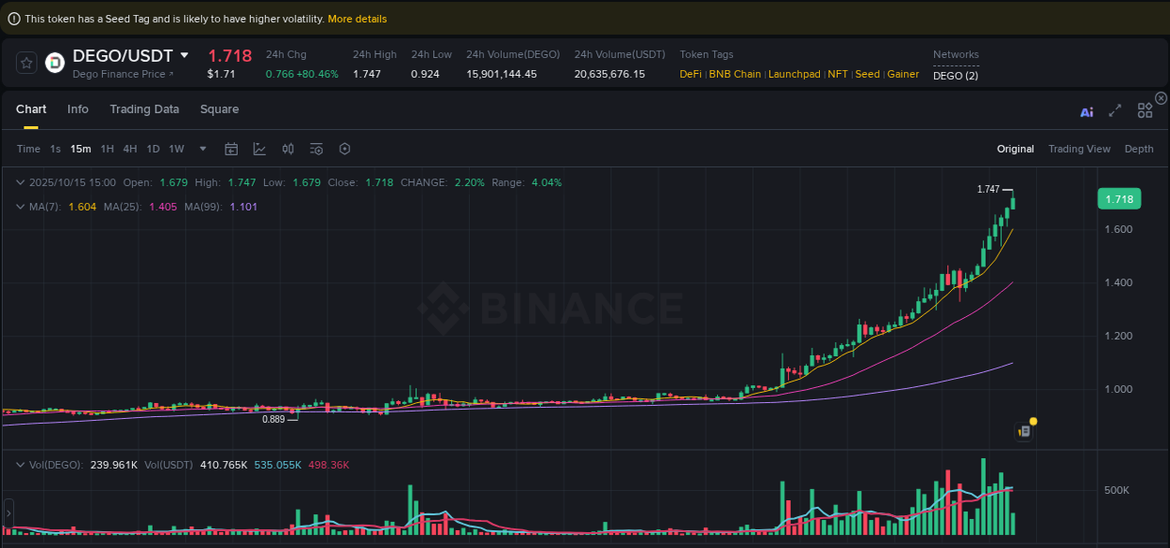This screenshot has height=548, width=1170.
Task: Toggle the favorite star for DEGO/USDT
Action: pos(26,63)
